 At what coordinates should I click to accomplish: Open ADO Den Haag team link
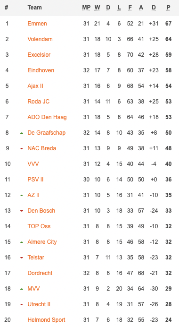coord(47,117)
